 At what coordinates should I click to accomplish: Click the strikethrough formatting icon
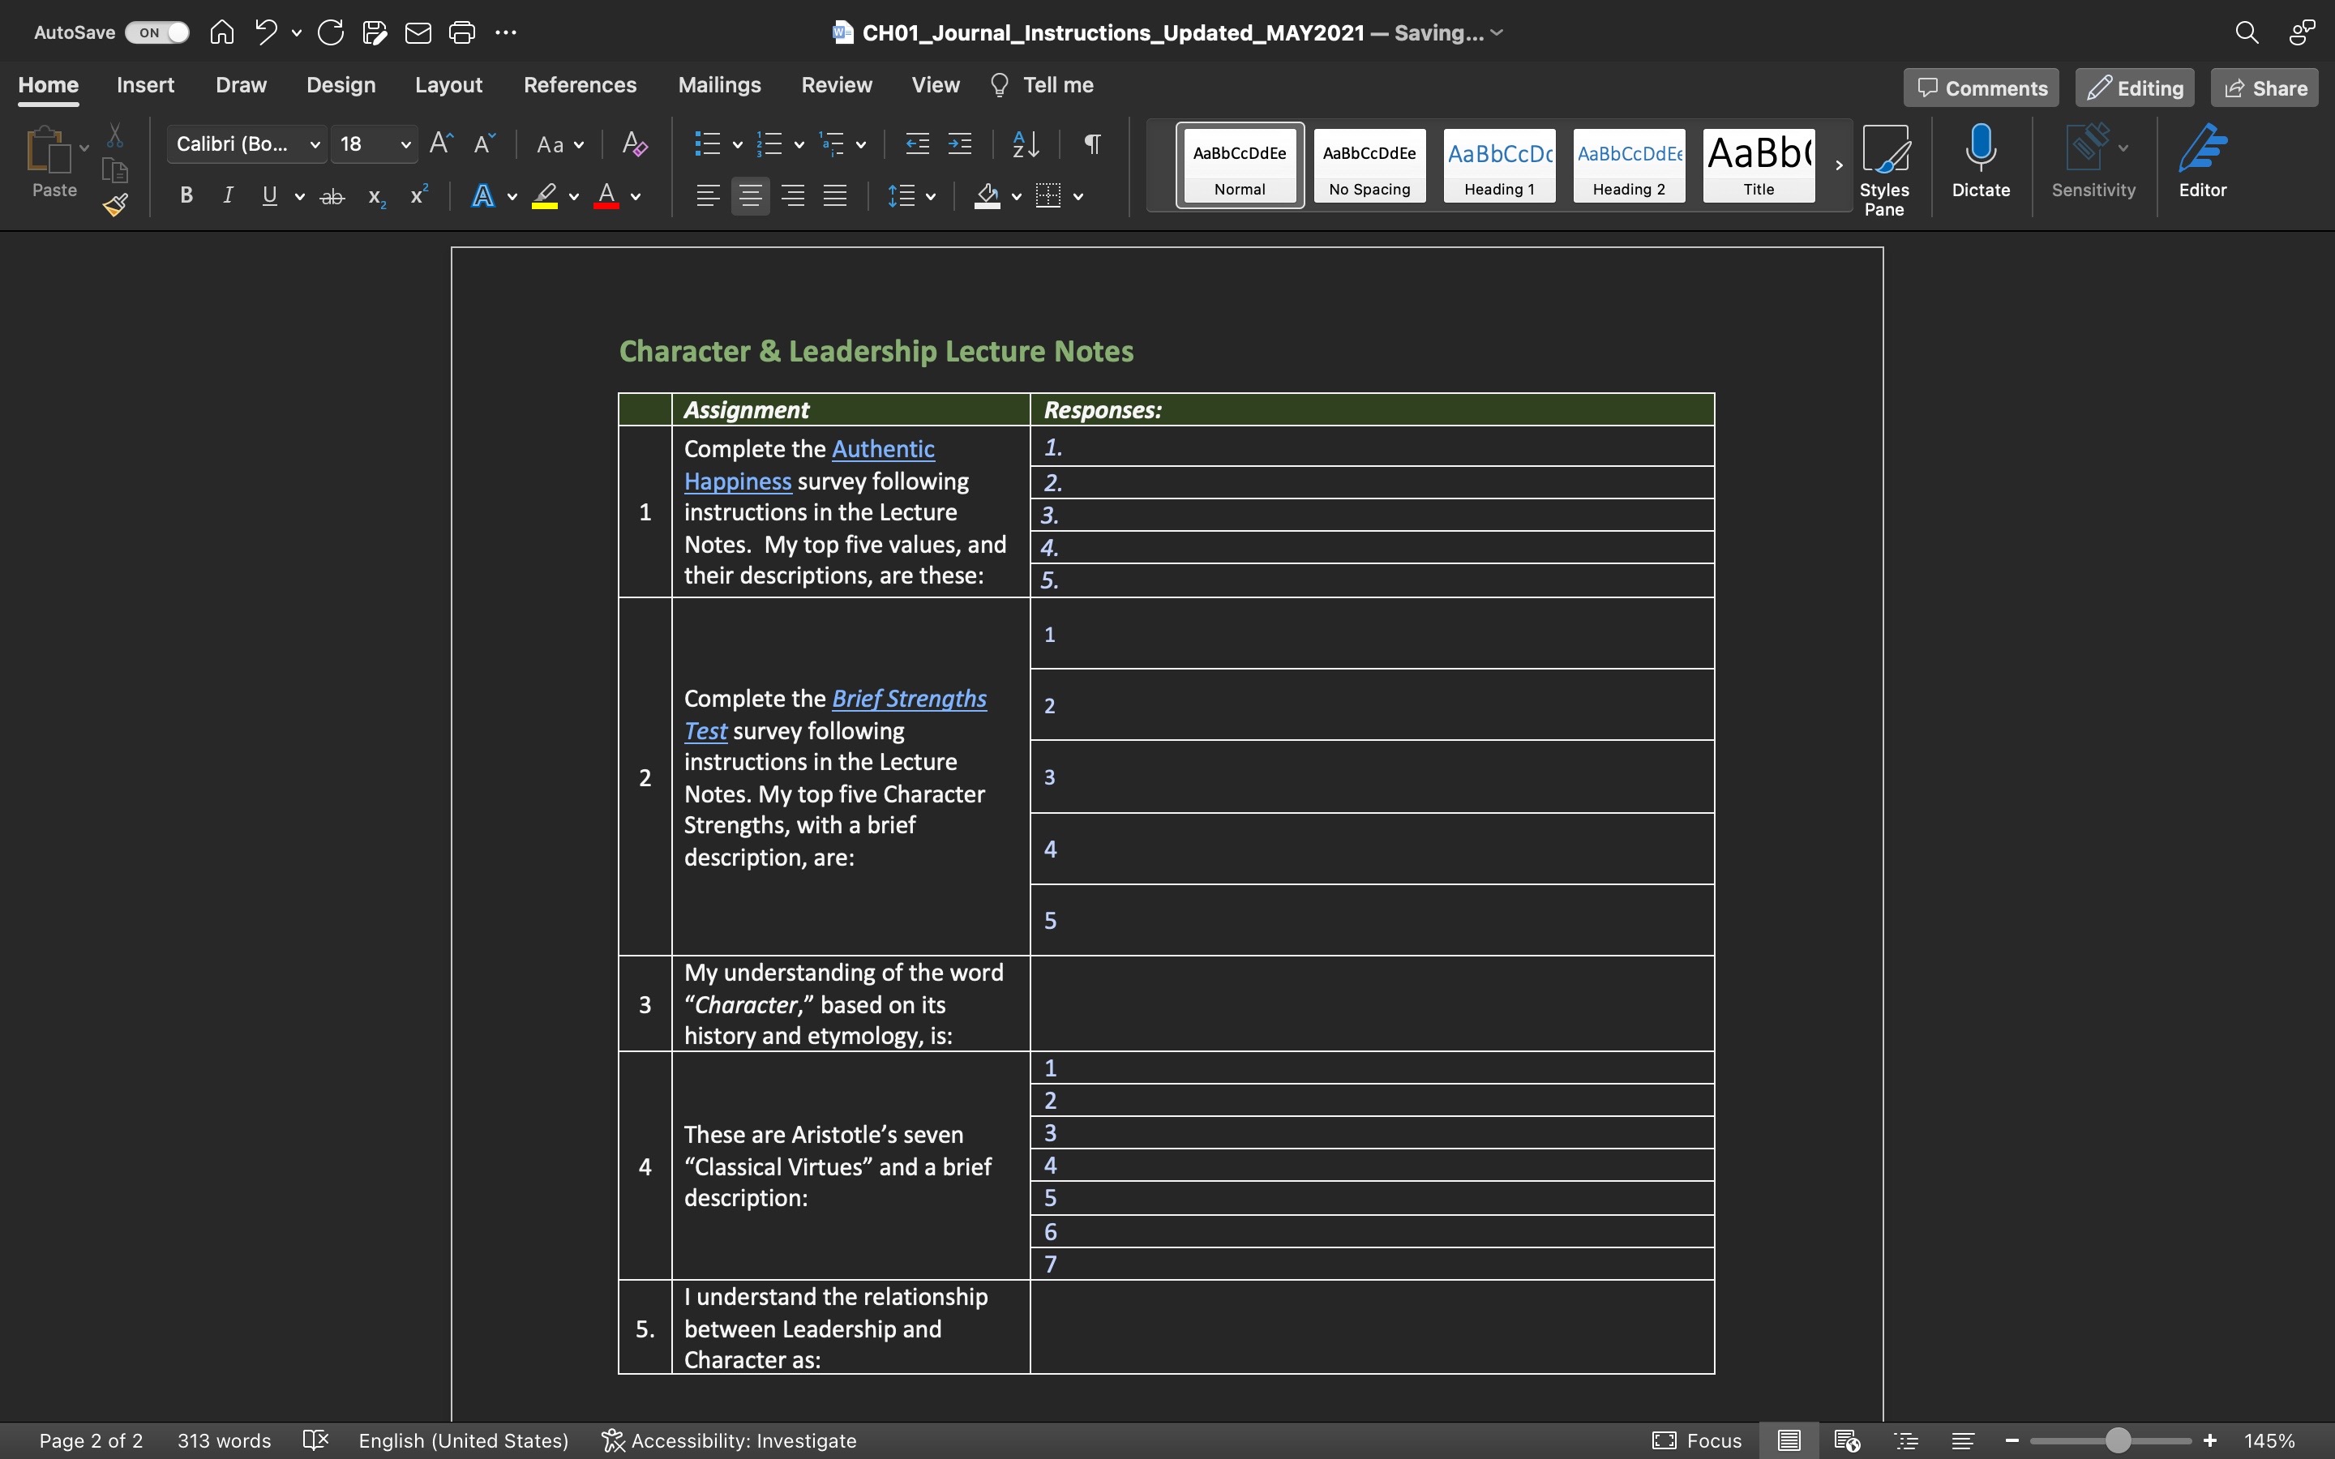pyautogui.click(x=332, y=197)
